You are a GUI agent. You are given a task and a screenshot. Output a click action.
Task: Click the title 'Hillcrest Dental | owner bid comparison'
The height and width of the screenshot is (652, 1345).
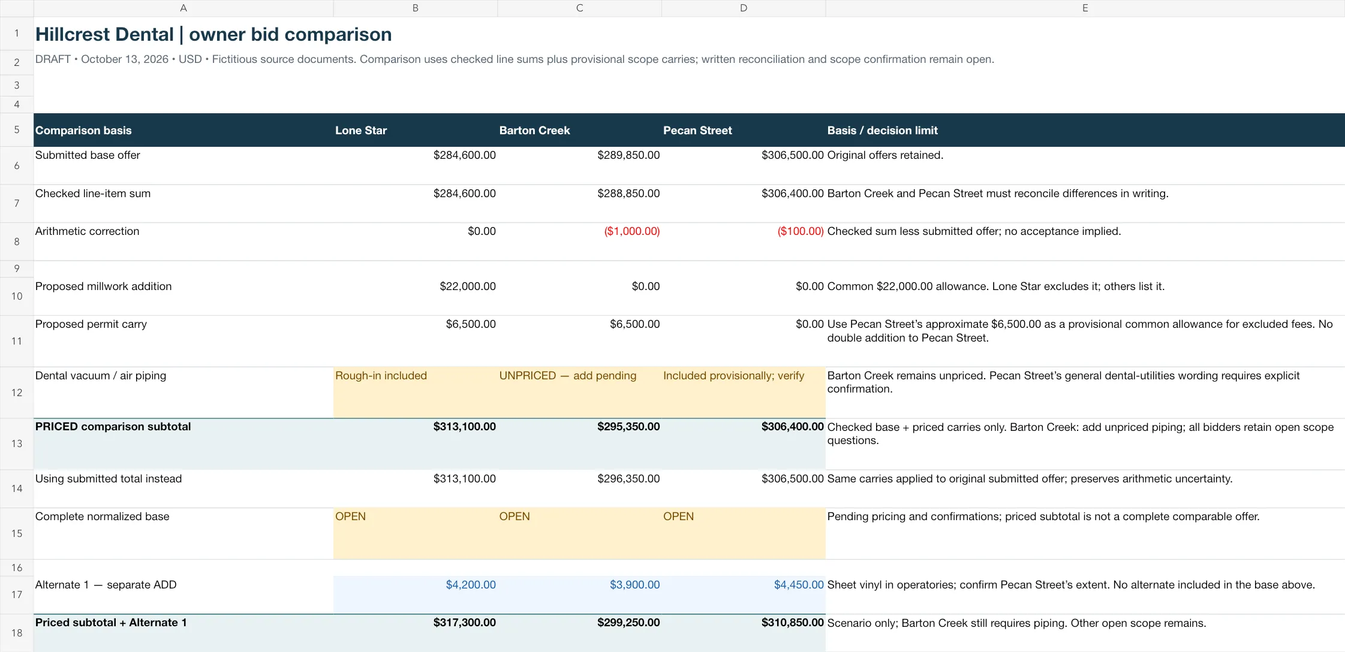213,34
